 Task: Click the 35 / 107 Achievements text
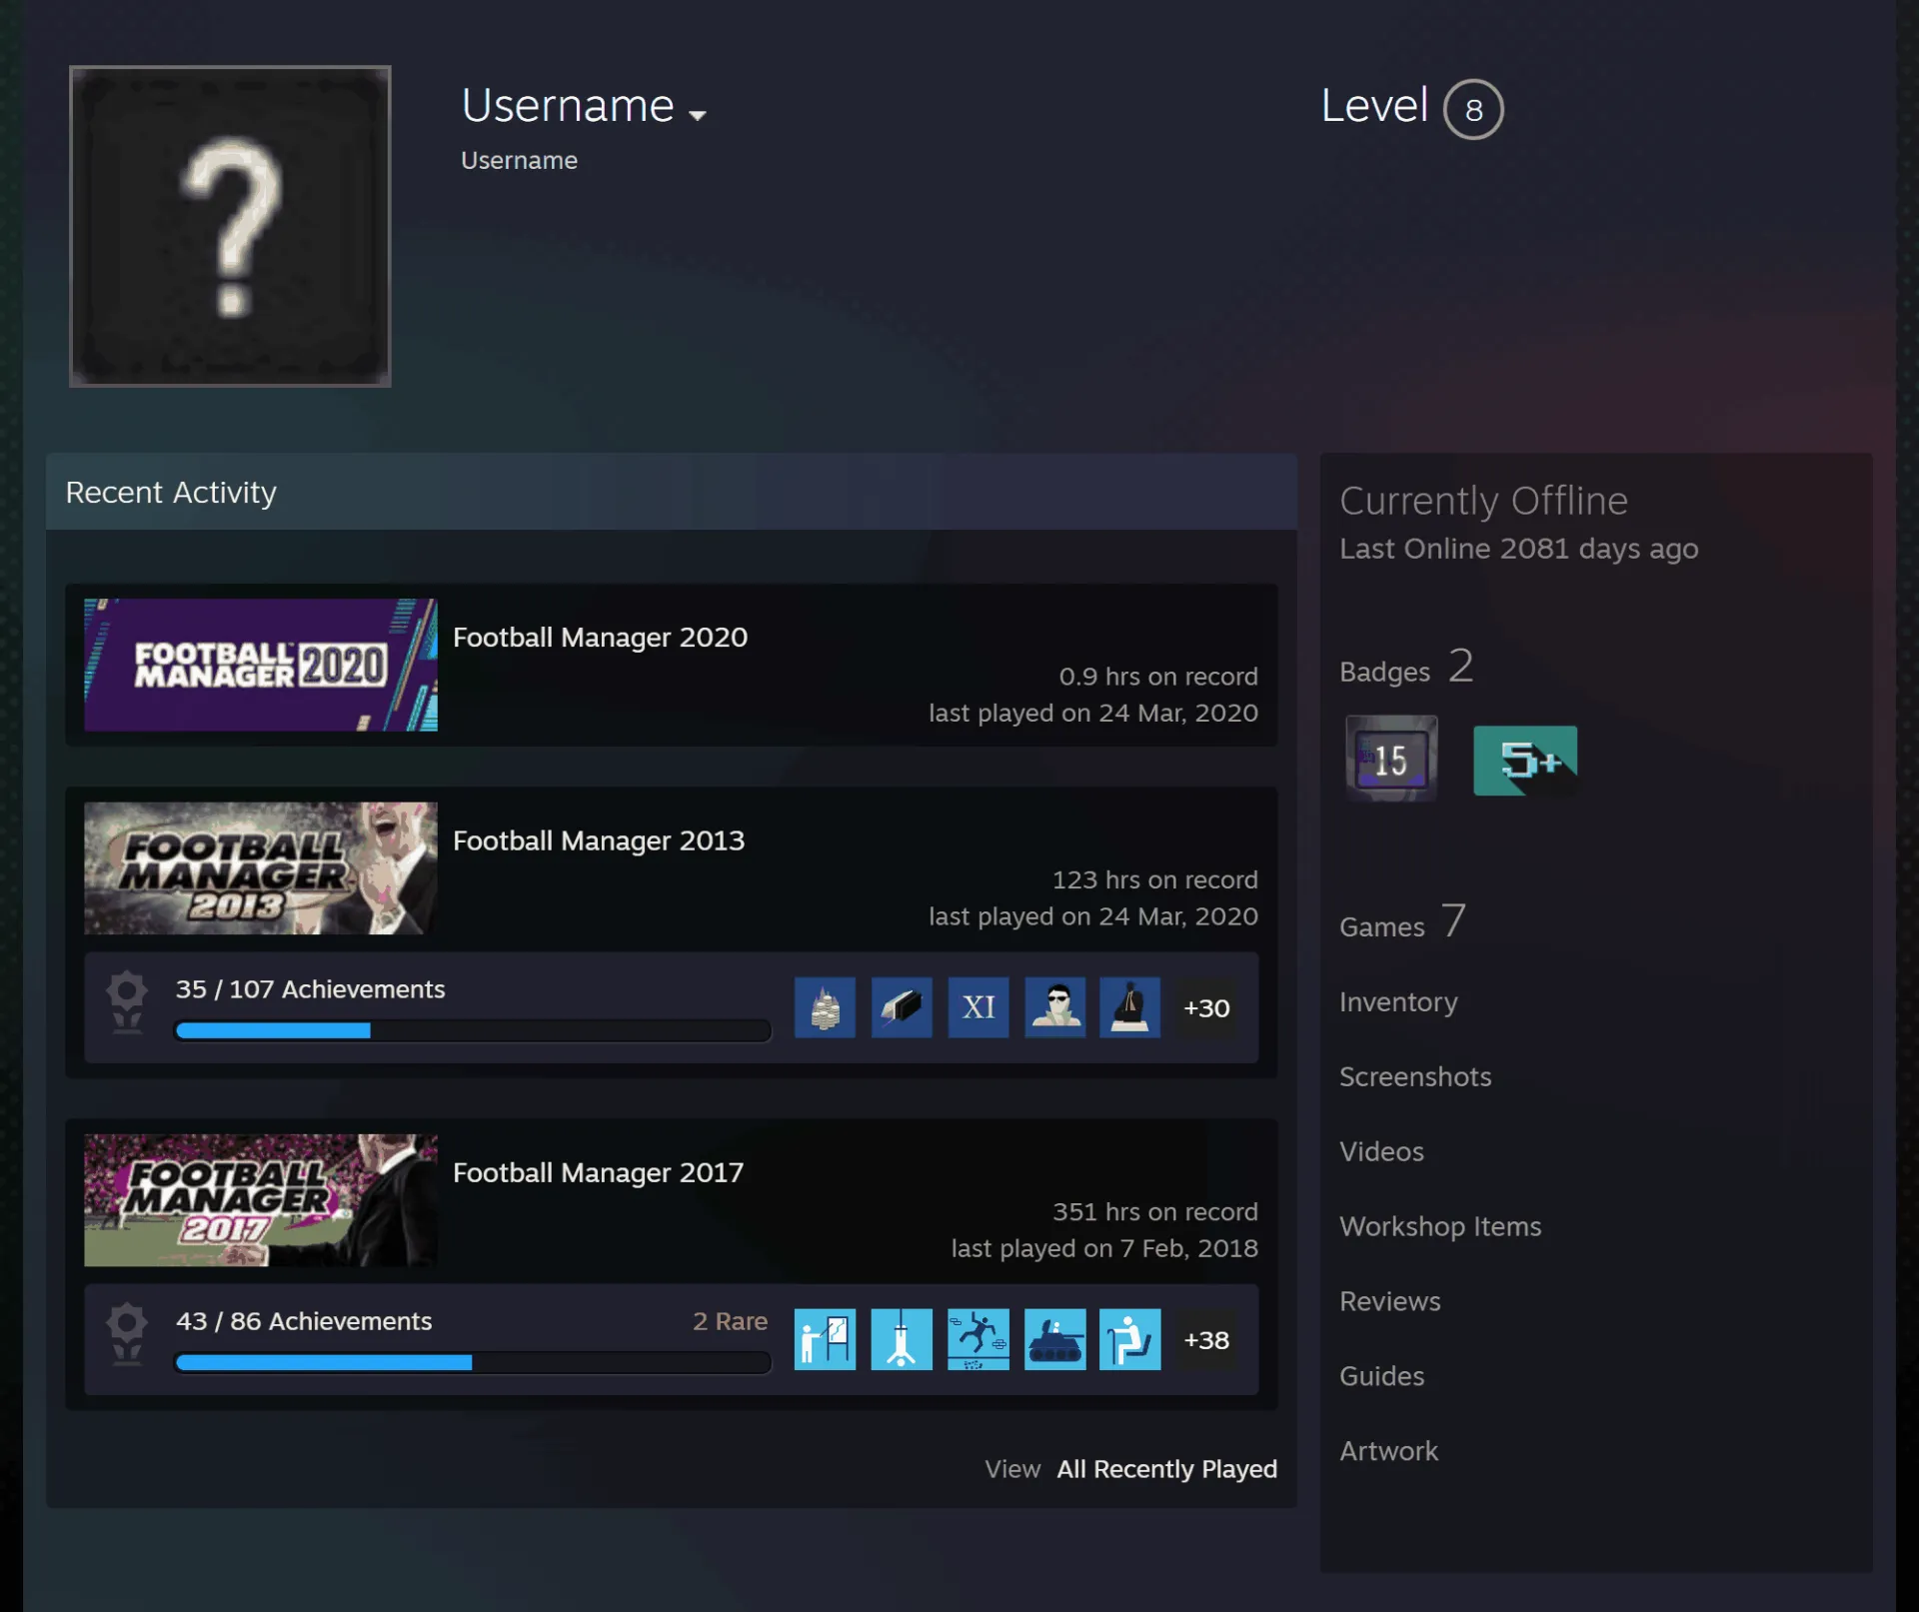pyautogui.click(x=310, y=989)
